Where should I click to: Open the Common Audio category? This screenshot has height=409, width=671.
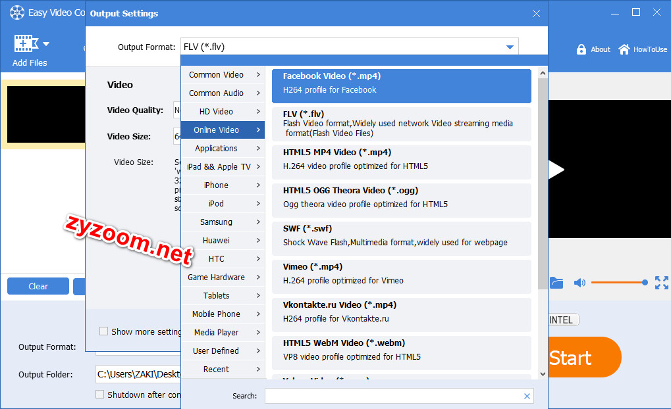pyautogui.click(x=223, y=93)
